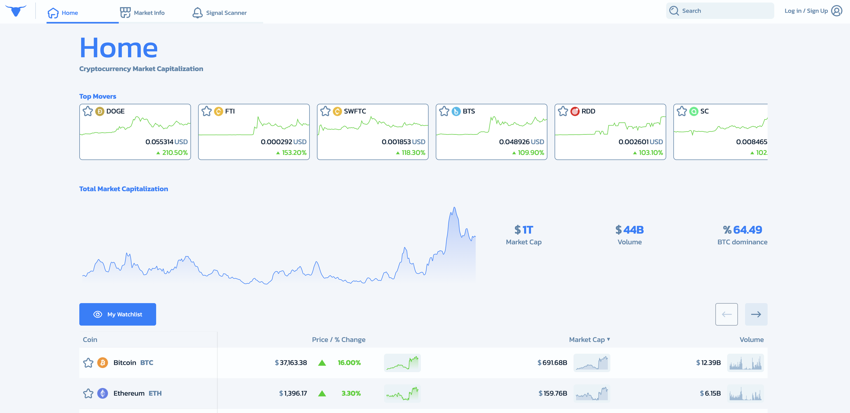This screenshot has height=413, width=850.
Task: Click the BTS coin icon
Action: [456, 111]
